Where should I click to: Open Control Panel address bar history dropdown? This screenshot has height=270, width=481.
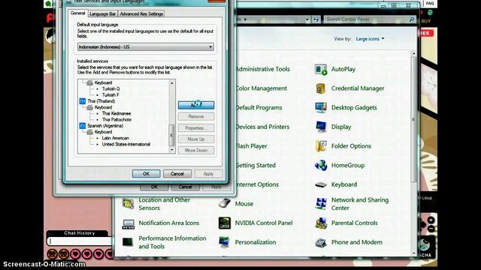[307, 19]
